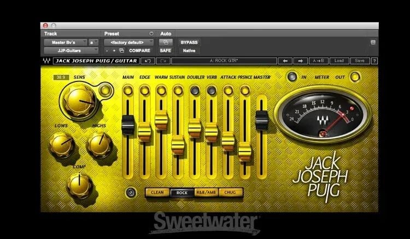
Task: Toggle the EDGE channel LED button
Action: 145,91
